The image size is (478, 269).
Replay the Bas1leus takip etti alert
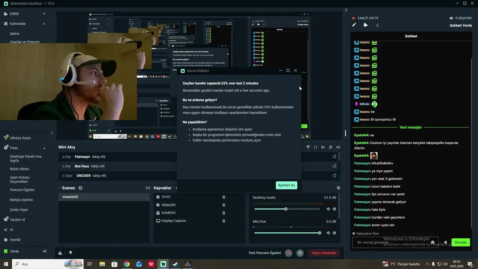point(335,166)
